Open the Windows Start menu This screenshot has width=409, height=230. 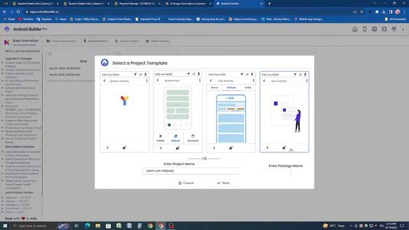(5, 226)
